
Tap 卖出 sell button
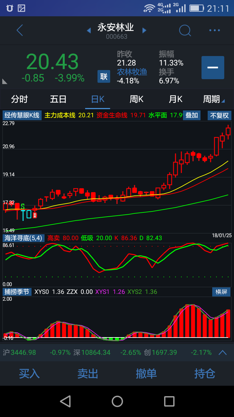pos(88,373)
